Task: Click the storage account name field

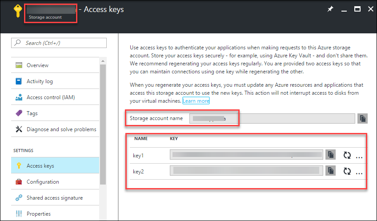Action: pos(272,118)
